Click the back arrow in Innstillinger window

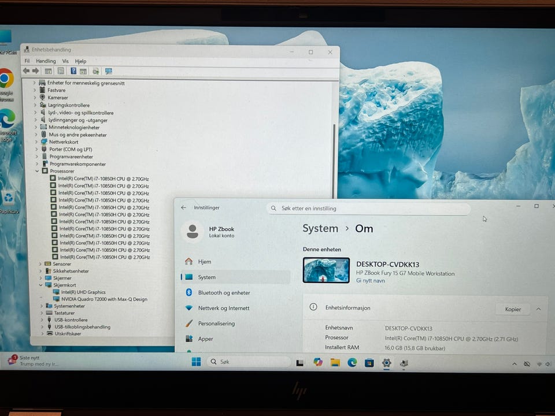(183, 207)
